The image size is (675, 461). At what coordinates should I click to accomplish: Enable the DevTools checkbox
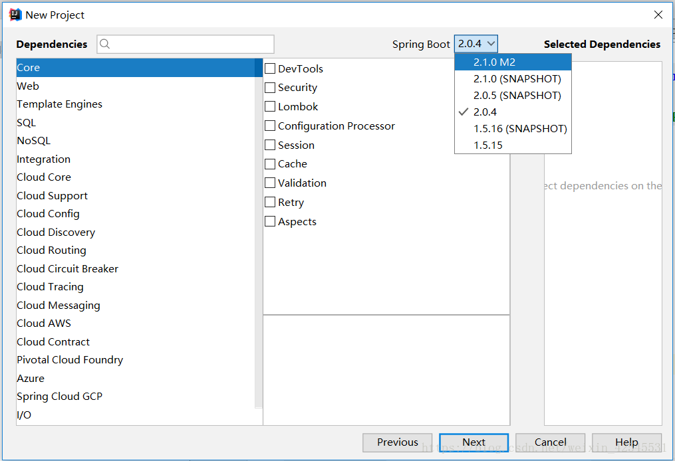pyautogui.click(x=270, y=68)
